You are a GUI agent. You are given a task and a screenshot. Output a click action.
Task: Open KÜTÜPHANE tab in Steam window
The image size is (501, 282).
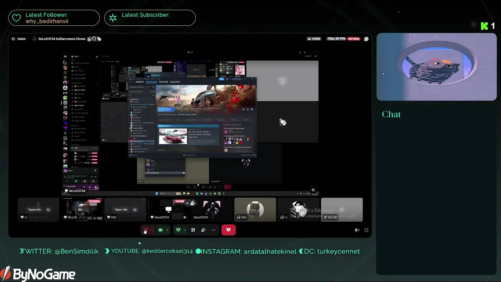[151, 82]
